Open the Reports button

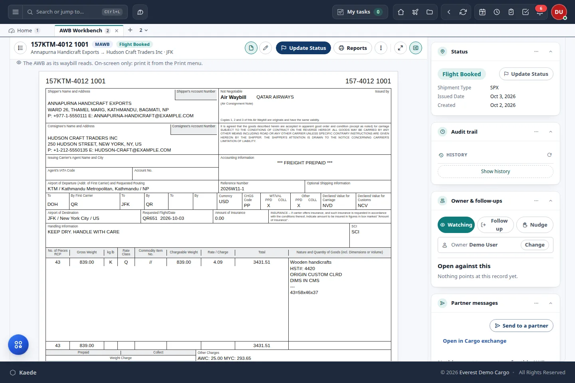click(353, 48)
